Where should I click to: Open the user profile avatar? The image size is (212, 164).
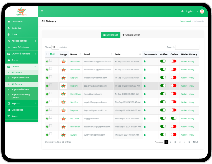(x=202, y=11)
